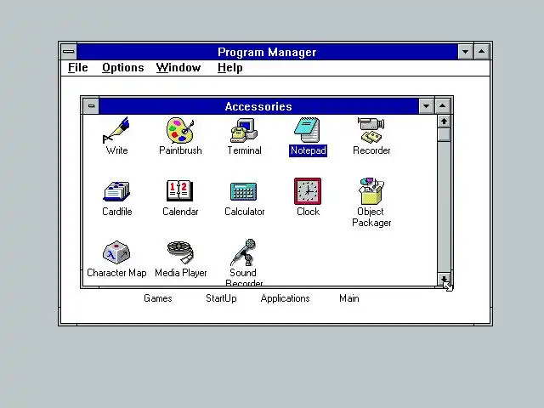544x408 pixels.
Task: Open Program Manager control menu box
Action: pos(69,52)
